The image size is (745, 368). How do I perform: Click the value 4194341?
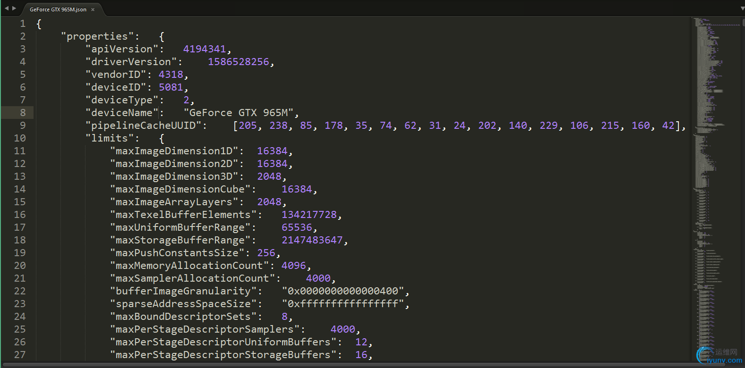point(205,49)
